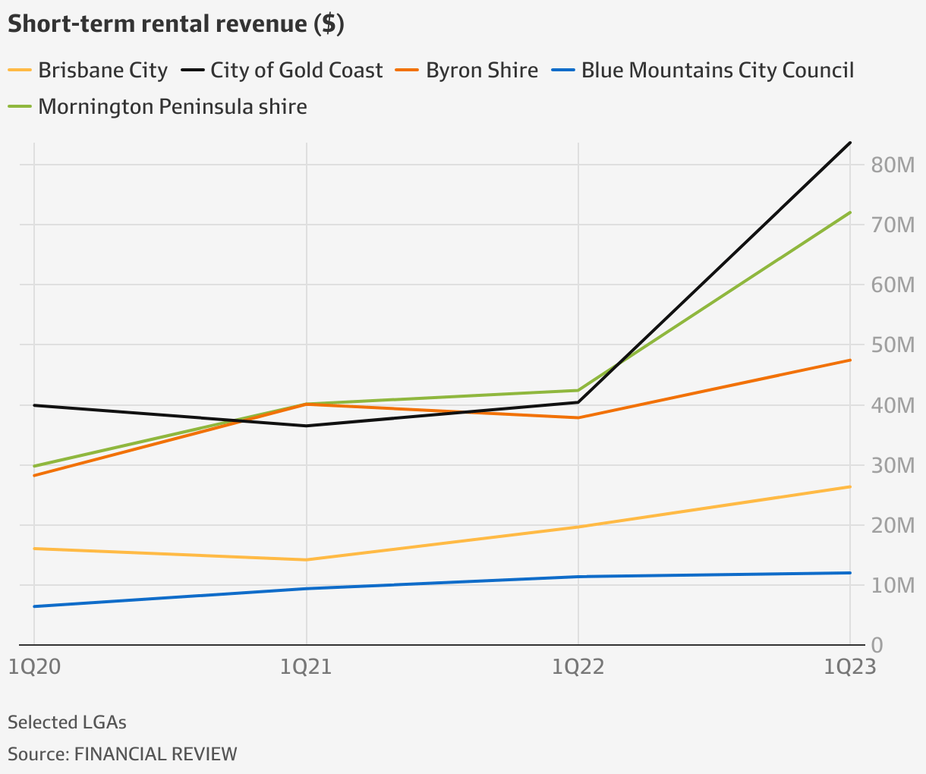
Task: Click the orange Byron Shire line endpoint
Action: click(x=849, y=360)
